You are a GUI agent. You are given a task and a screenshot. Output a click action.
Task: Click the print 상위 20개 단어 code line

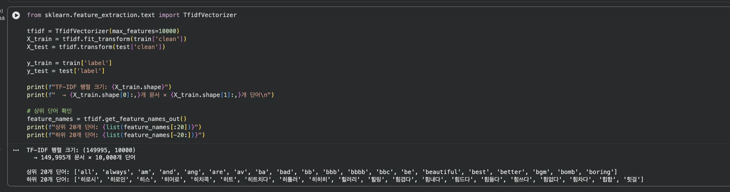tap(114, 127)
